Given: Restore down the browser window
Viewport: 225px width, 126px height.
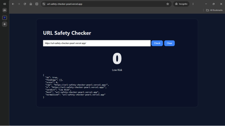Looking at the screenshot, I should pos(214,4).
